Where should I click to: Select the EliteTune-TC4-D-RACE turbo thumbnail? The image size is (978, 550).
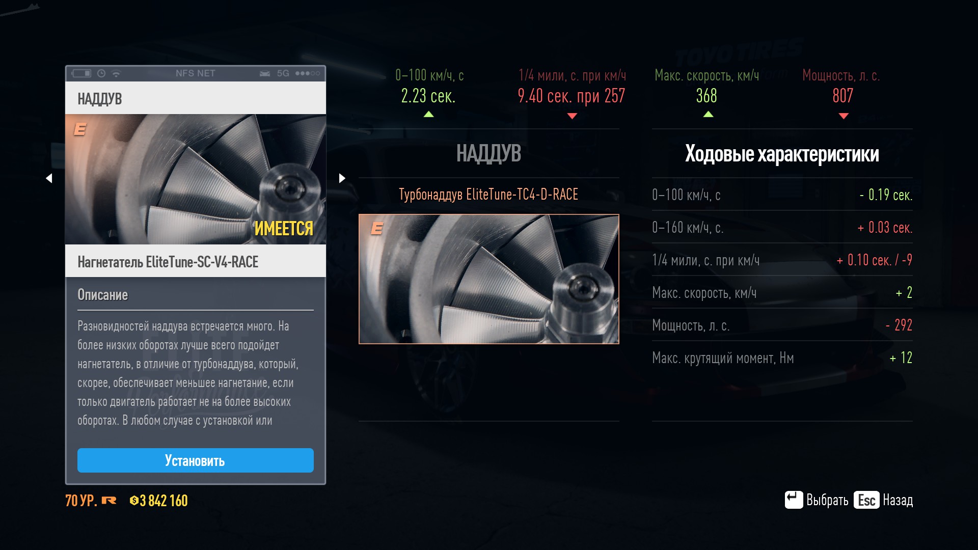tap(488, 279)
